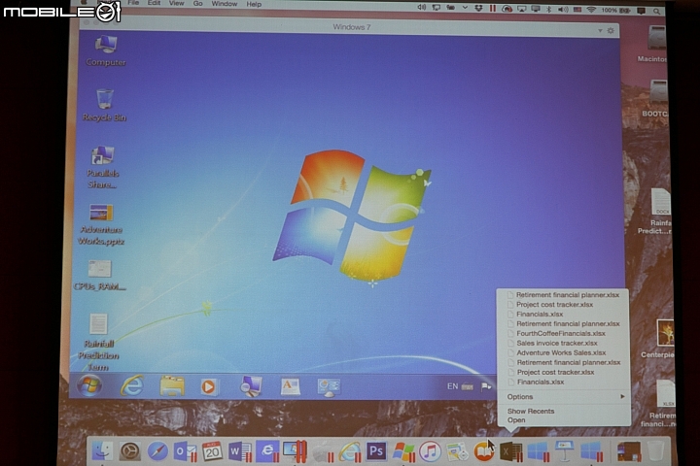Open classic Internet Explorer icon beside Photoshop
The height and width of the screenshot is (466, 700).
pos(350,451)
